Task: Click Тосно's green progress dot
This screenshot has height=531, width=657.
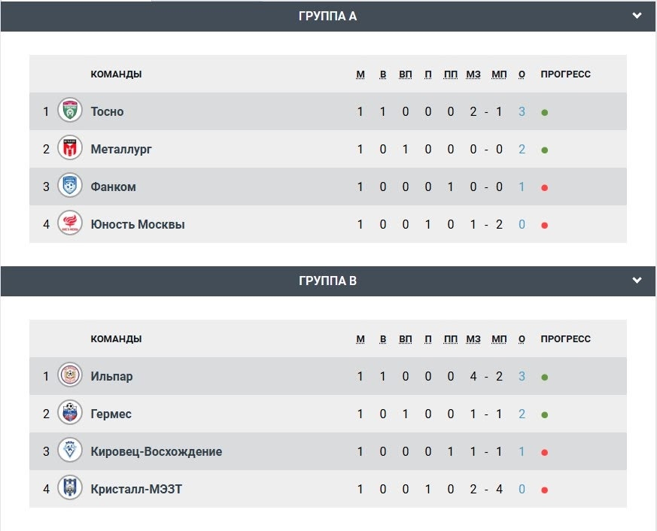Action: click(x=544, y=112)
